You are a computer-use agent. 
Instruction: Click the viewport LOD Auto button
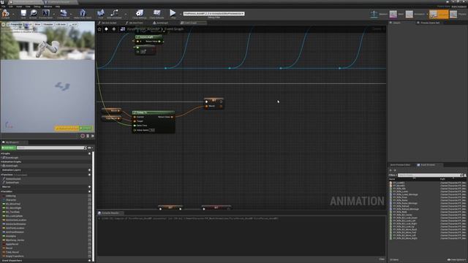click(61, 24)
